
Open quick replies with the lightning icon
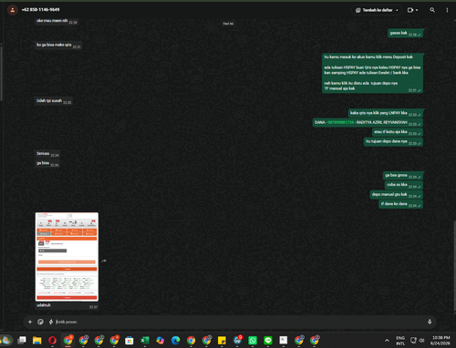tap(51, 322)
